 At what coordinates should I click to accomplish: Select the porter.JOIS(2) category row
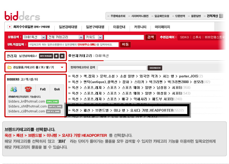pyautogui.click(x=136, y=76)
